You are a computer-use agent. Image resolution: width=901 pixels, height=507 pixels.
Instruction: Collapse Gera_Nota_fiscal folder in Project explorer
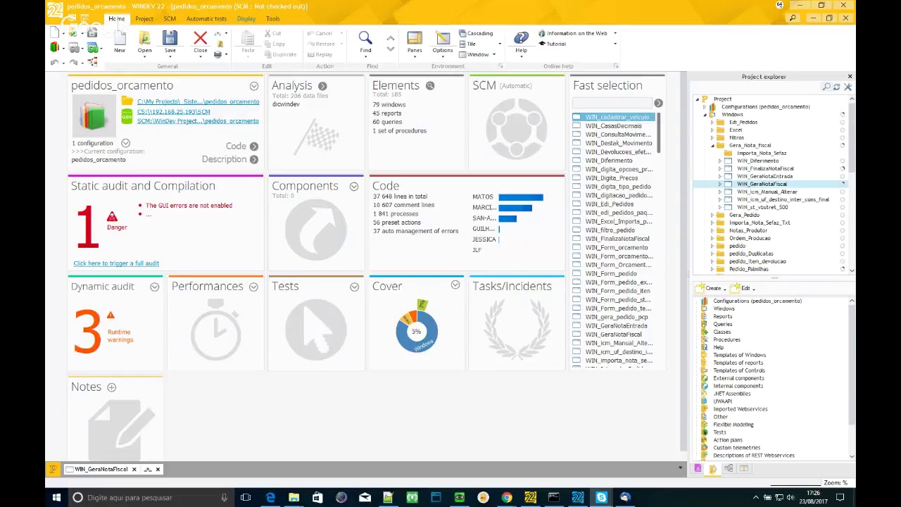pyautogui.click(x=712, y=146)
